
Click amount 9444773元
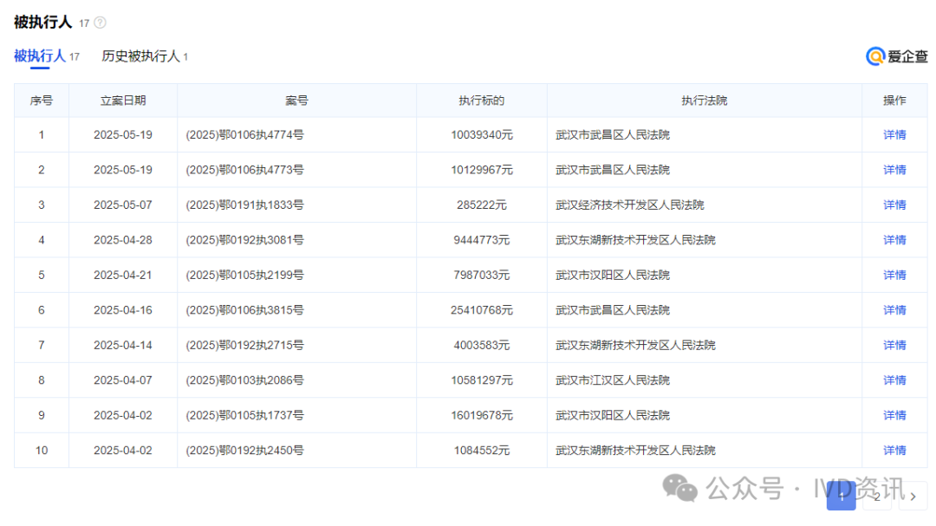tap(482, 240)
